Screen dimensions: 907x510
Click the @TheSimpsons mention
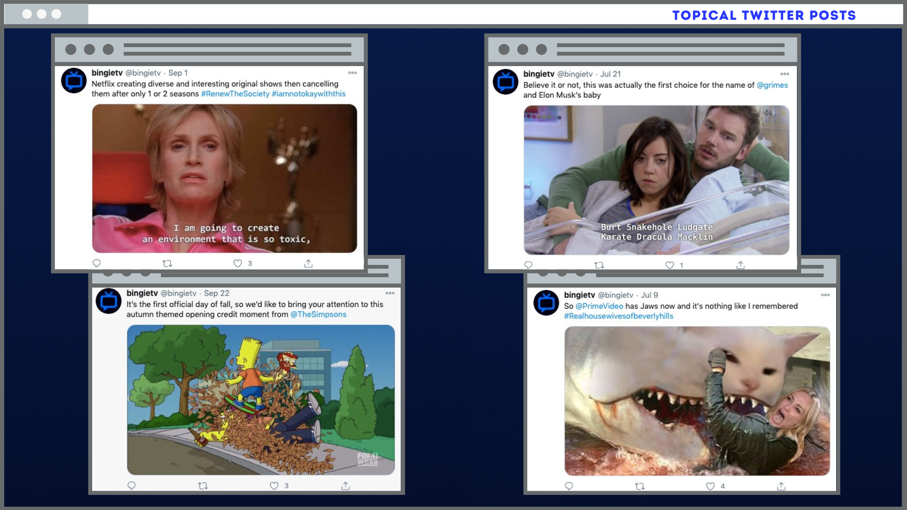coord(318,314)
